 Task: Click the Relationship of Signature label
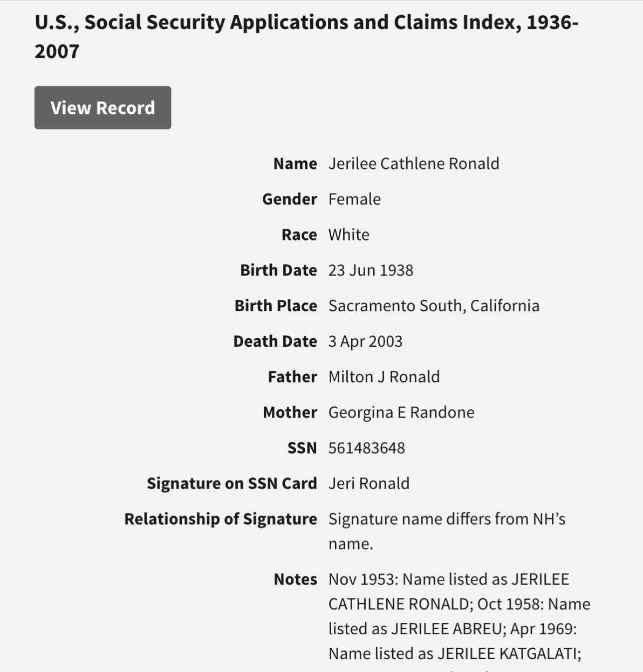pyautogui.click(x=221, y=519)
